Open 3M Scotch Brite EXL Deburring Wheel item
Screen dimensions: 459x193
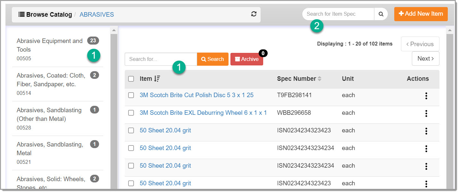[x=203, y=113]
